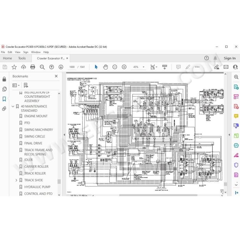Open the File menu
Image resolution: width=240 pixels, height=240 pixels.
click(x=3, y=52)
